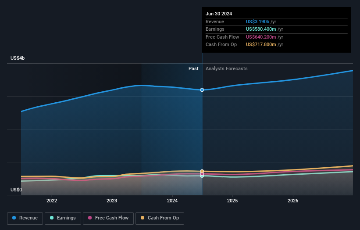Click the US$717.800m cash from op value
Screen dimensions: 360x230
tap(261, 45)
